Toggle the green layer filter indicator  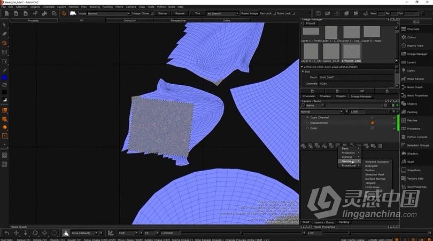[397, 105]
